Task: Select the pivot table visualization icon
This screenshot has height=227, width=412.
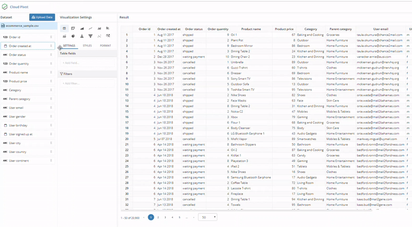Action: pos(73,28)
